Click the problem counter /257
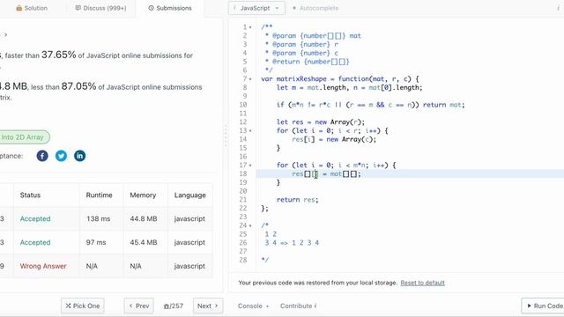Viewport: 564px width, 317px height. (174, 306)
